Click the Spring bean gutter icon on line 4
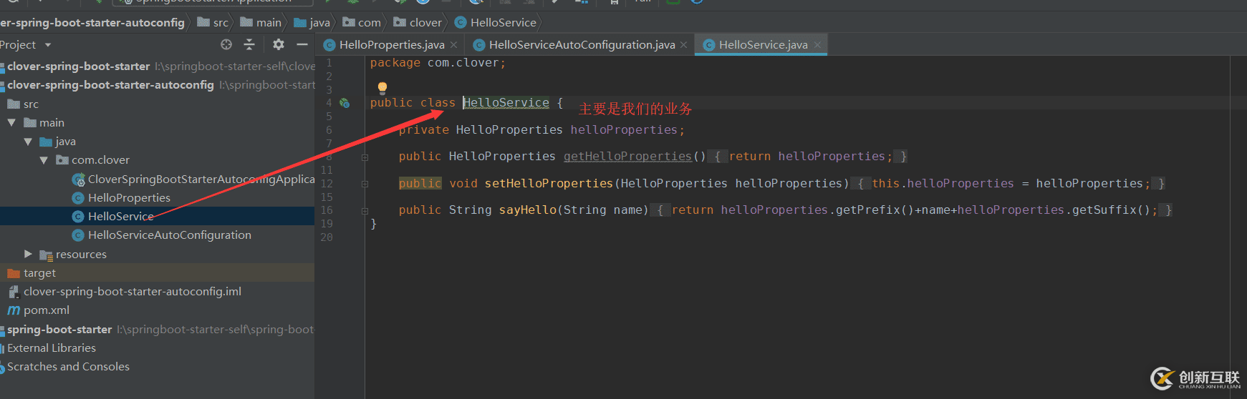The height and width of the screenshot is (399, 1247). tap(345, 103)
